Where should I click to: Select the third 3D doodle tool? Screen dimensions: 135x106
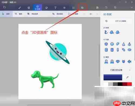(118, 32)
